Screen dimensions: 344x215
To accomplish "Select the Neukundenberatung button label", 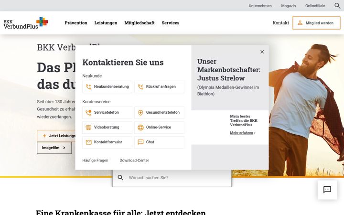I will 111,86.
